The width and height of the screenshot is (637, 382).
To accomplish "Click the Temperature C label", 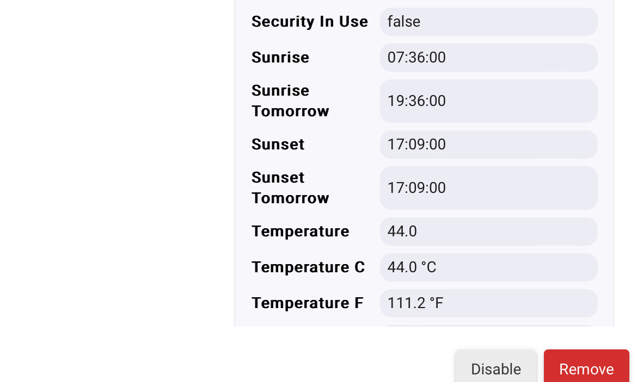I will [308, 267].
